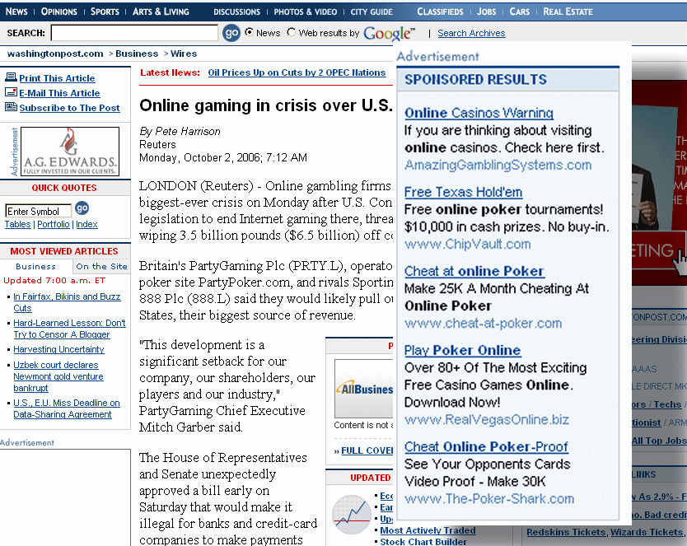Screen dimensions: 687x546
Task: Open the Index link
Action: pyautogui.click(x=86, y=224)
